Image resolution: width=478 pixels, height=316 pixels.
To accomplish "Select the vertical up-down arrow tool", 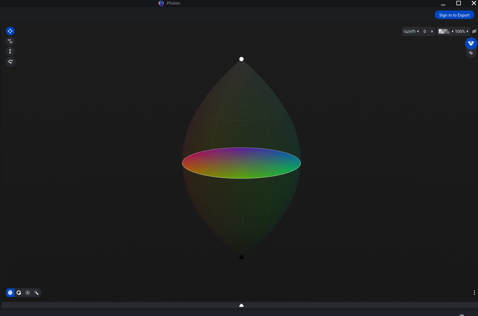I will pyautogui.click(x=10, y=51).
